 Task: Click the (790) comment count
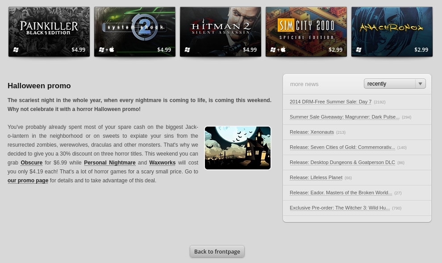pyautogui.click(x=396, y=208)
